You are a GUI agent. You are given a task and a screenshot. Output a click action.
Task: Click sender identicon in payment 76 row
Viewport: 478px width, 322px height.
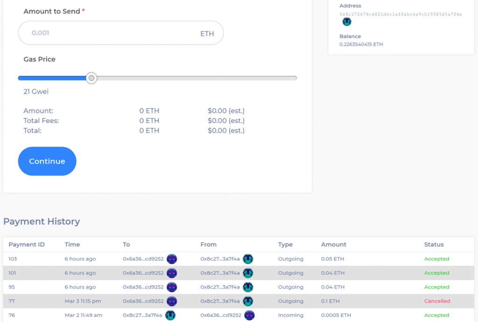click(x=249, y=315)
